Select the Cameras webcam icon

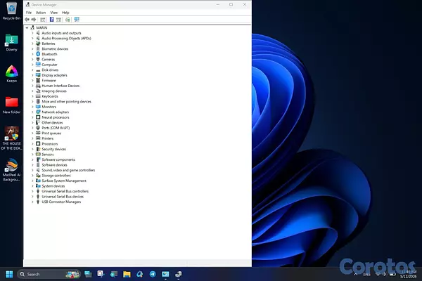38,60
